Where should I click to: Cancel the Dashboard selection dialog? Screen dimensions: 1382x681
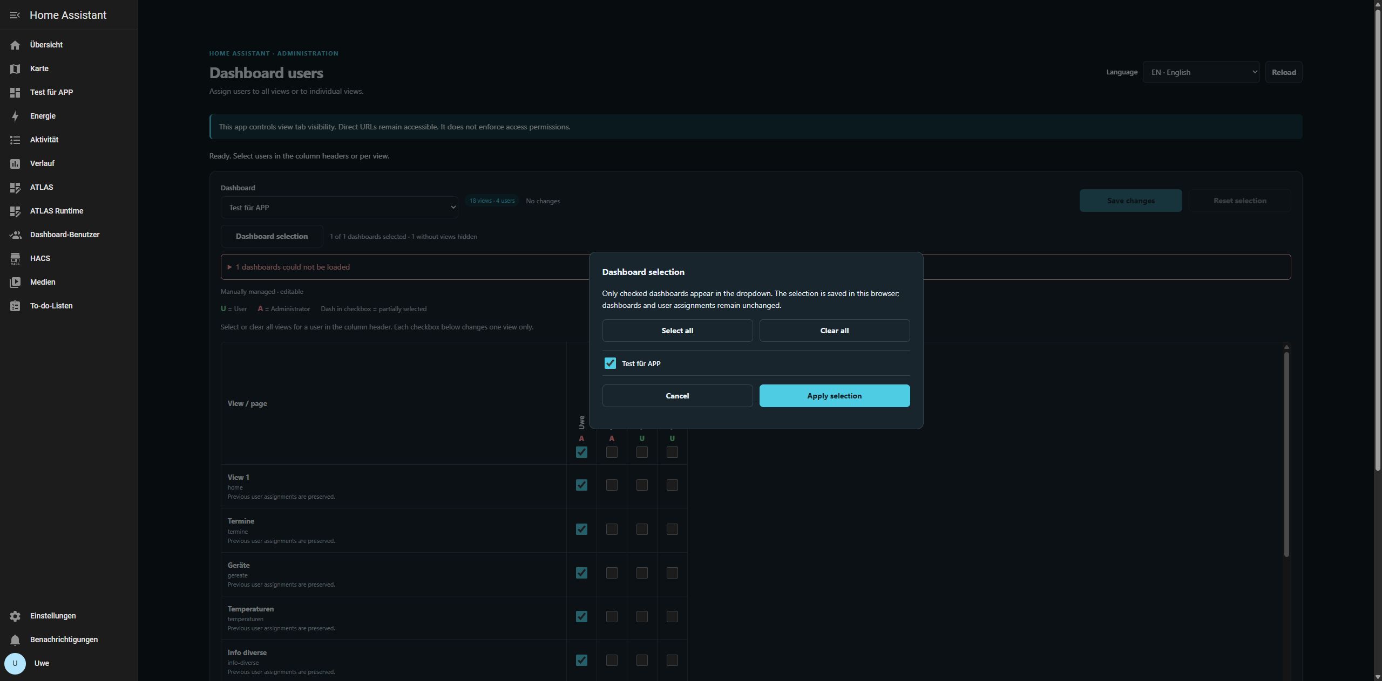tap(678, 396)
